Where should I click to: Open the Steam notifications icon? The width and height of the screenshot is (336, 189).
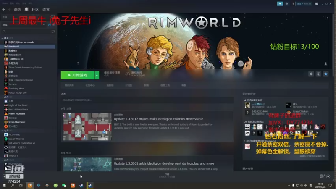tap(287, 4)
